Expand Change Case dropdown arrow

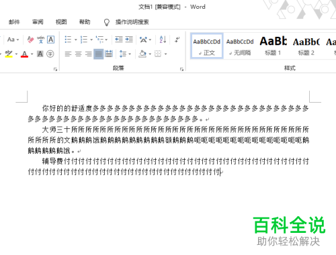tap(17, 40)
